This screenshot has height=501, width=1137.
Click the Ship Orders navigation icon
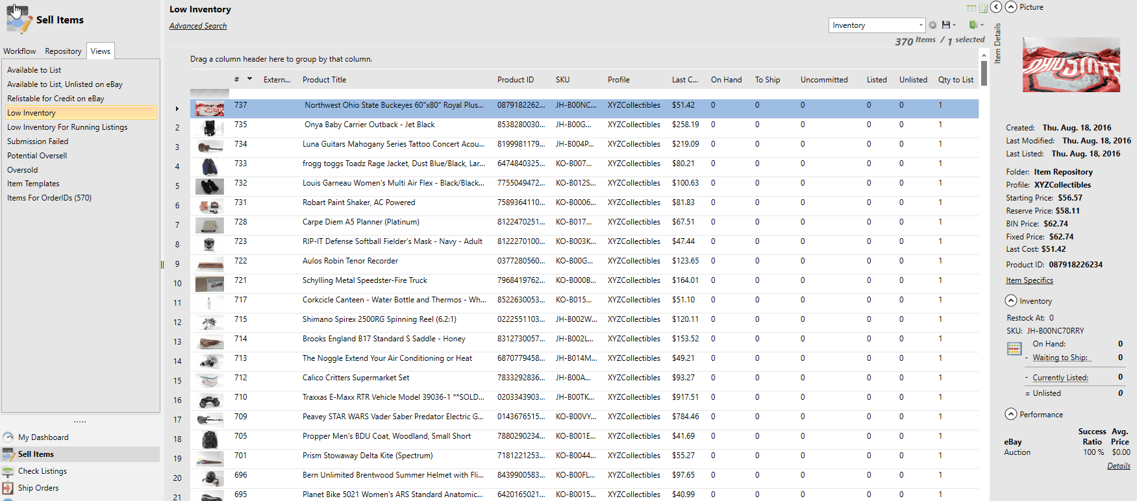(x=8, y=488)
